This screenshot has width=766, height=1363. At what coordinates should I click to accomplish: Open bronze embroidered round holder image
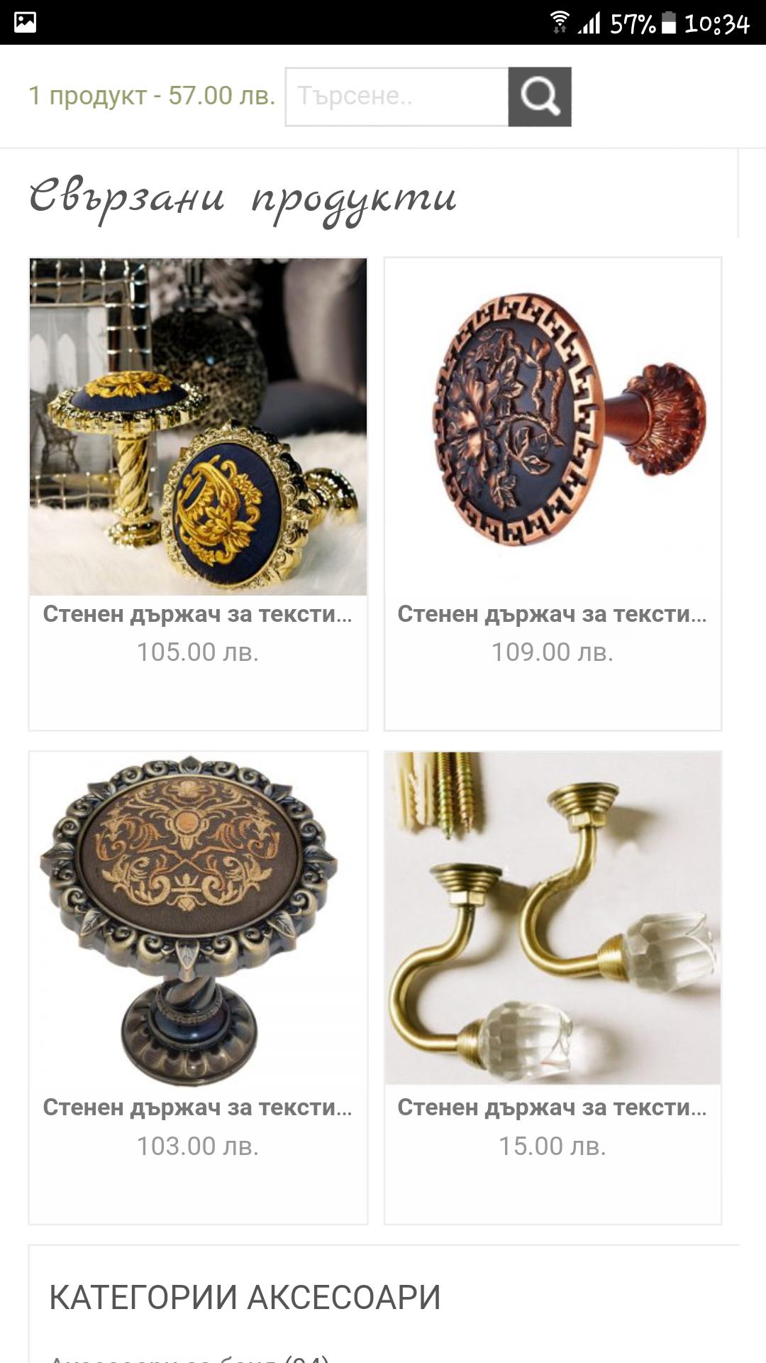tap(198, 919)
